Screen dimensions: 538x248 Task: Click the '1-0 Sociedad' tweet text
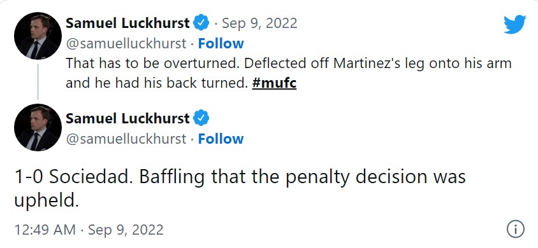coord(240,188)
